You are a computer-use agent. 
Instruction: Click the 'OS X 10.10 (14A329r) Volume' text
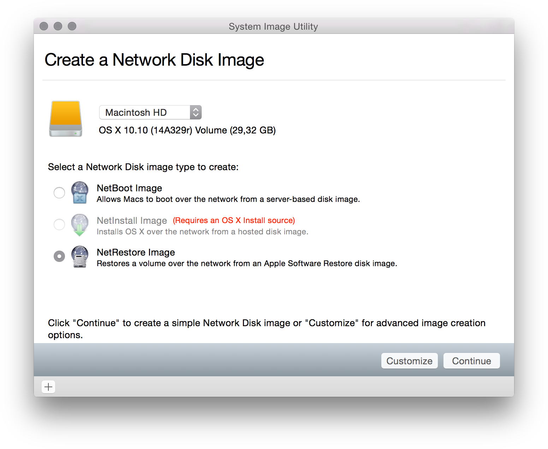(187, 130)
